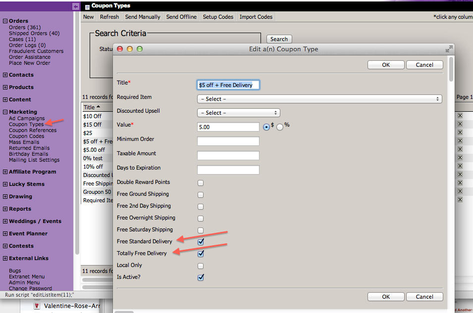473x313 pixels.
Task: Click the dialog expand arrows icon
Action: (x=449, y=49)
